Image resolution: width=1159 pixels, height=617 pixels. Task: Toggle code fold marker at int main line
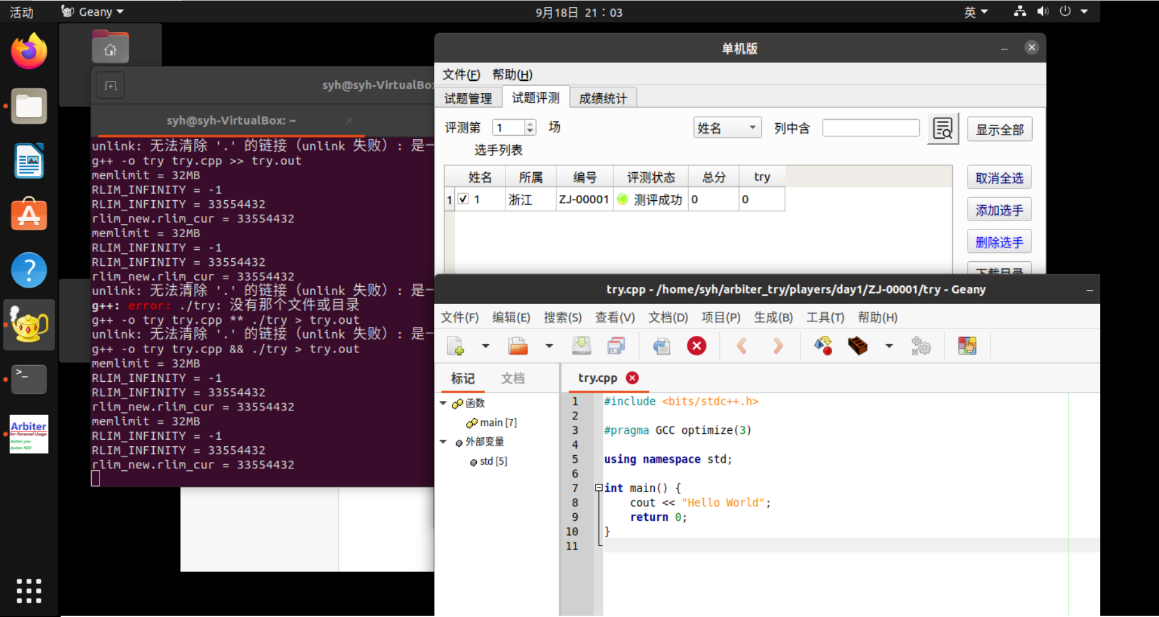coord(599,488)
